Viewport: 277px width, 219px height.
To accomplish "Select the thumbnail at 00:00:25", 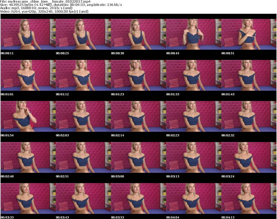I will point(83,34).
